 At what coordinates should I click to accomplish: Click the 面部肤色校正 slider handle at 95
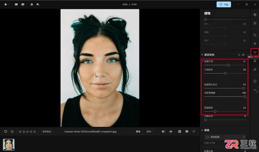[243, 88]
